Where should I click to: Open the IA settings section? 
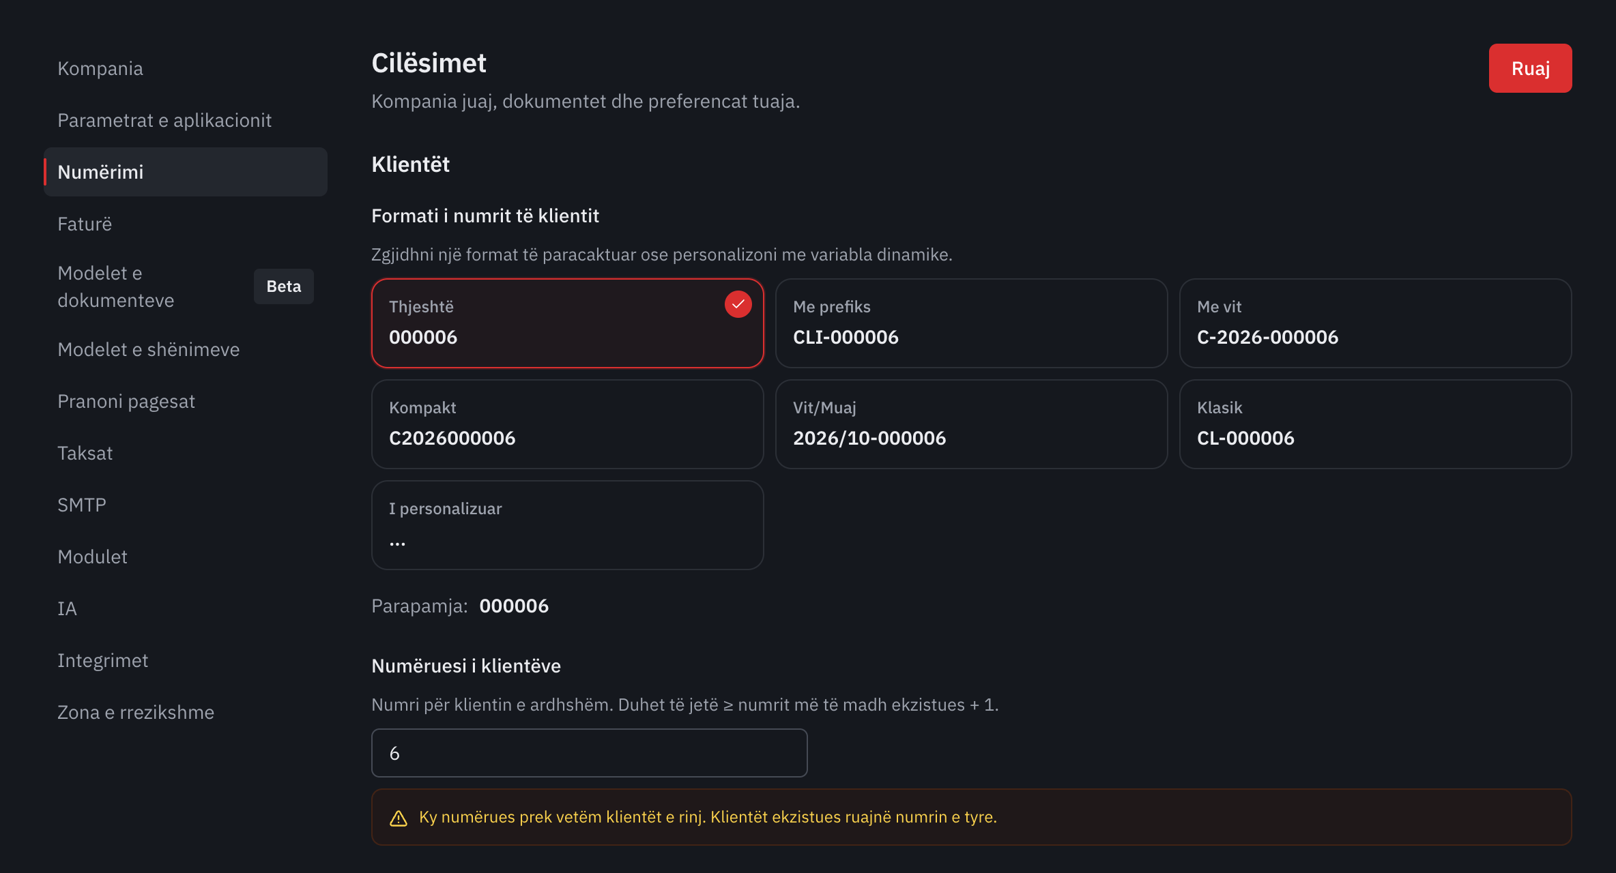coord(186,608)
